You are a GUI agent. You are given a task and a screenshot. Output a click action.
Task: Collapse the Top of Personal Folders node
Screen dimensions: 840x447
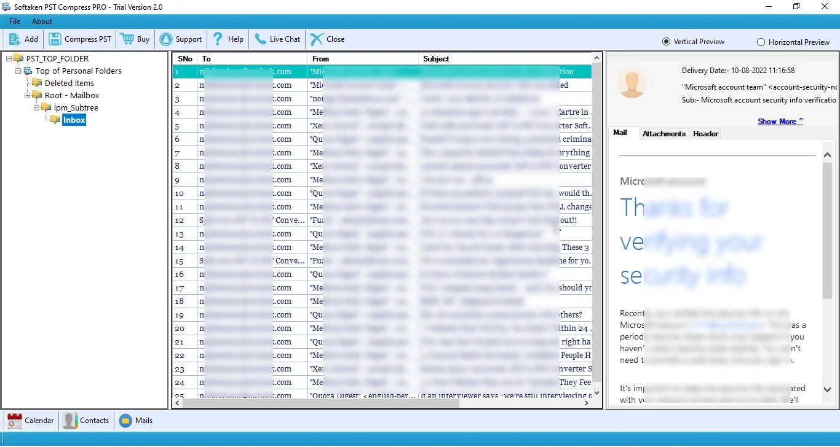coord(18,71)
